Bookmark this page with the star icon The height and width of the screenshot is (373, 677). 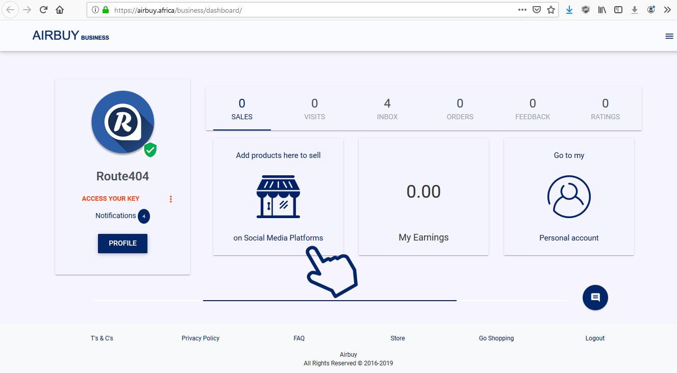click(x=550, y=10)
